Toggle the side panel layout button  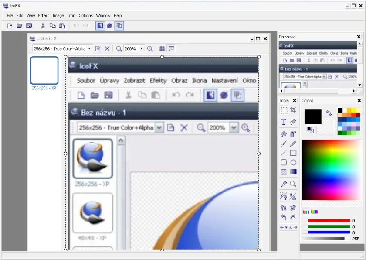[x=172, y=49]
